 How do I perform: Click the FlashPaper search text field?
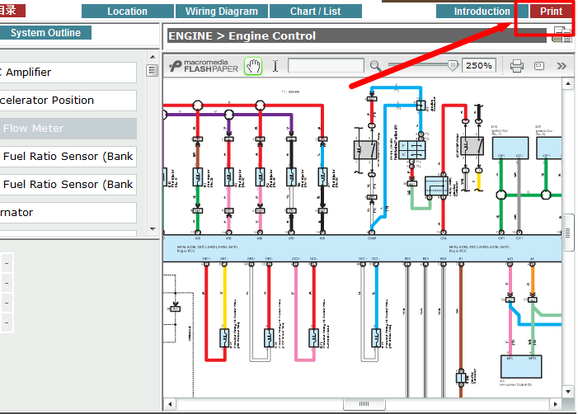pos(326,66)
